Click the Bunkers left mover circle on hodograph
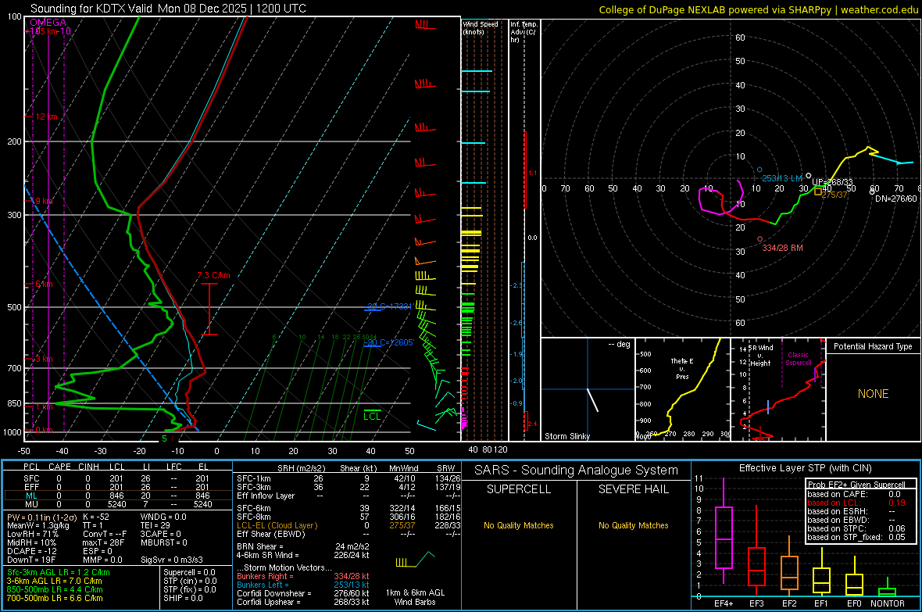922x612 pixels. pos(759,170)
